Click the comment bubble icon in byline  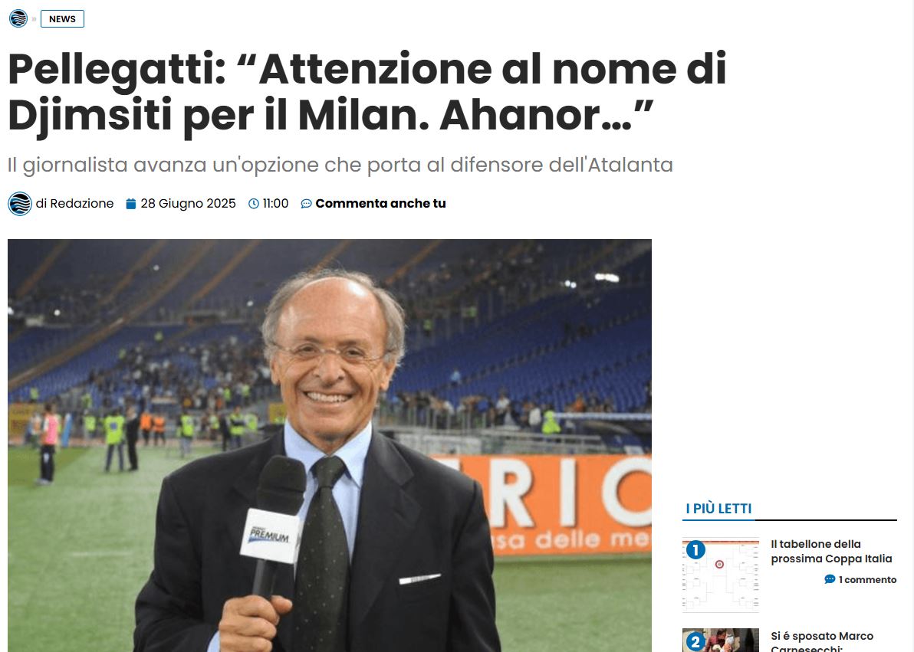coord(306,204)
